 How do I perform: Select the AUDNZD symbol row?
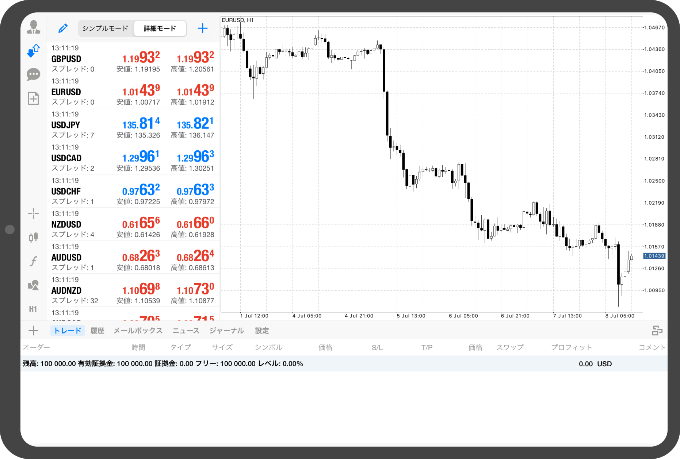pos(133,290)
